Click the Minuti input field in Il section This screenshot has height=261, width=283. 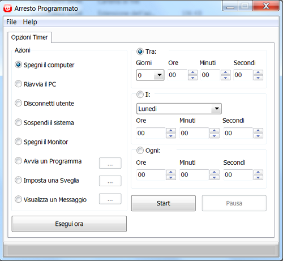194,133
